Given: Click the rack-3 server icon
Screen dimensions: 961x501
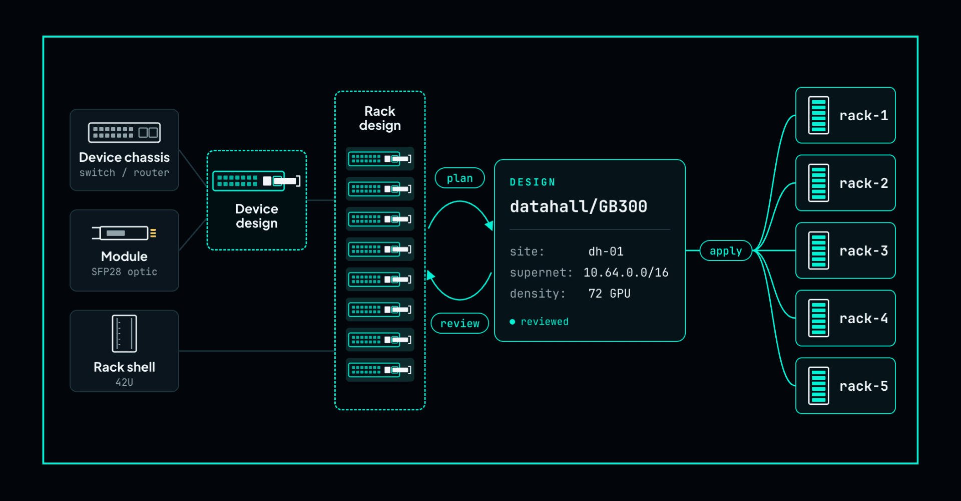Looking at the screenshot, I should pos(819,250).
